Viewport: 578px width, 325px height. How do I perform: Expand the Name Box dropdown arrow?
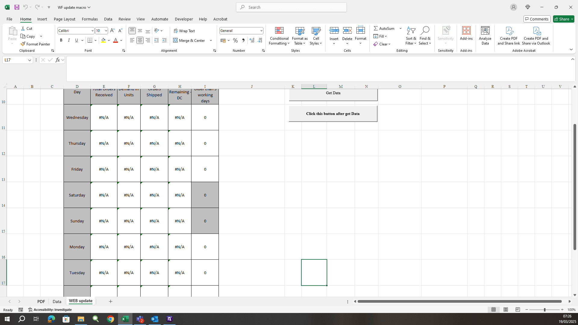[x=30, y=60]
